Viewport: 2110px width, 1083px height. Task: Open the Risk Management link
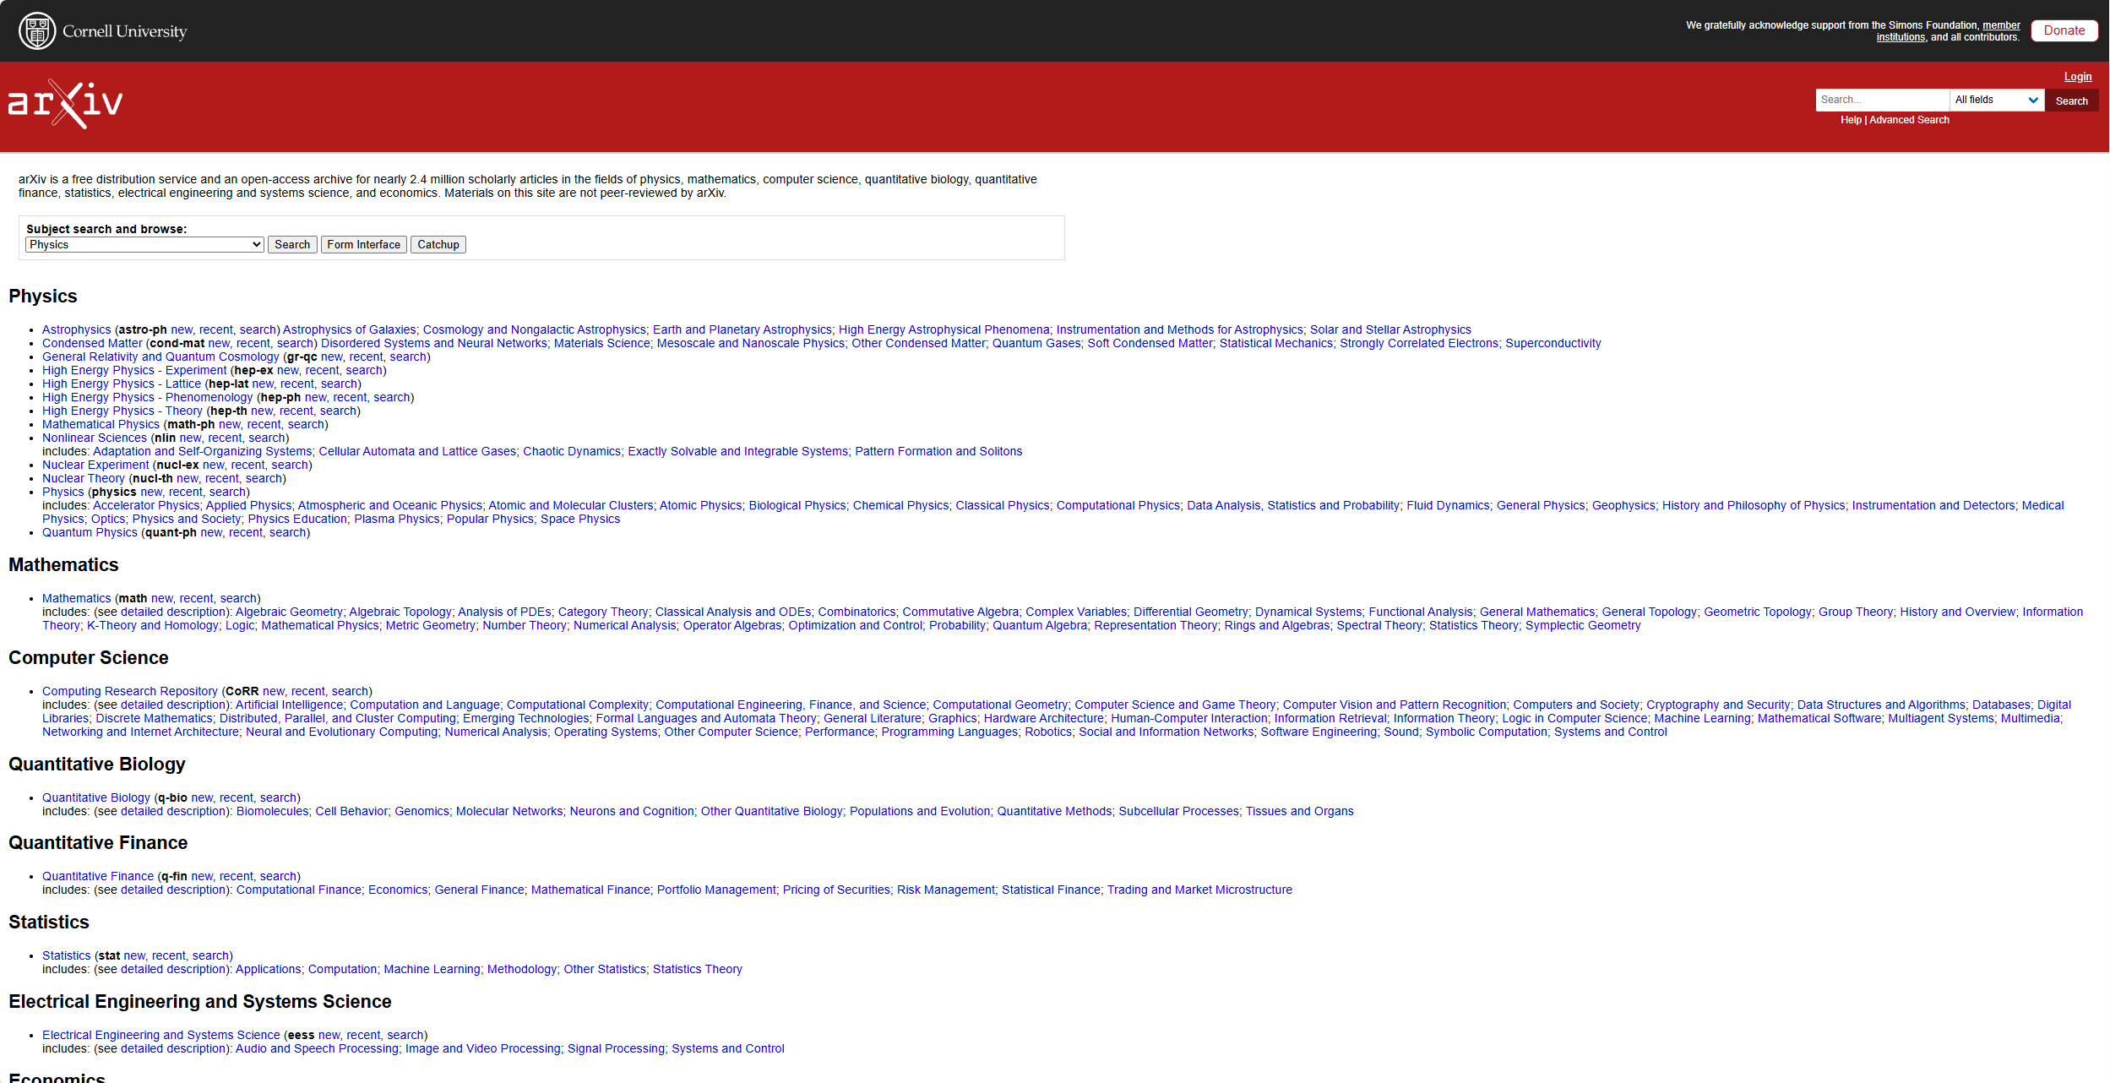point(946,890)
